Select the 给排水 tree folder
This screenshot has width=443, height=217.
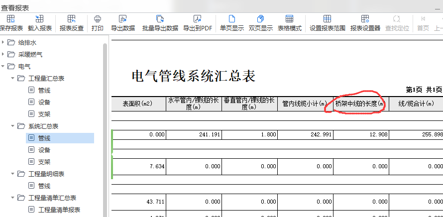click(22, 43)
